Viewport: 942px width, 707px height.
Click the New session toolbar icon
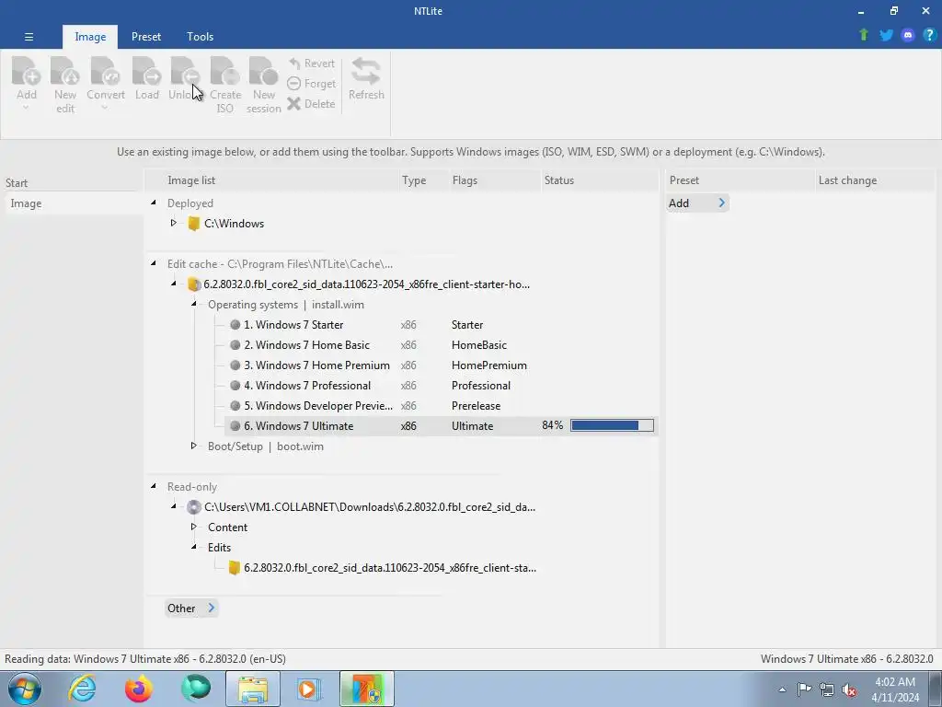[x=263, y=72]
